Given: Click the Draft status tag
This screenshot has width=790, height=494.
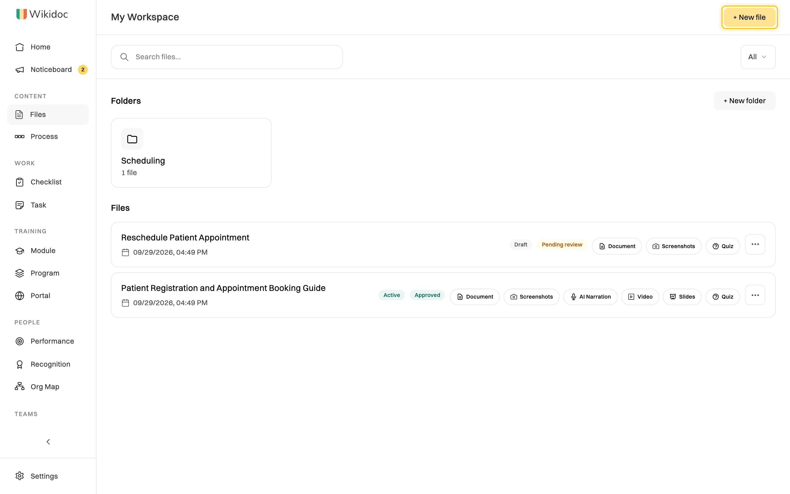Looking at the screenshot, I should 521,245.
